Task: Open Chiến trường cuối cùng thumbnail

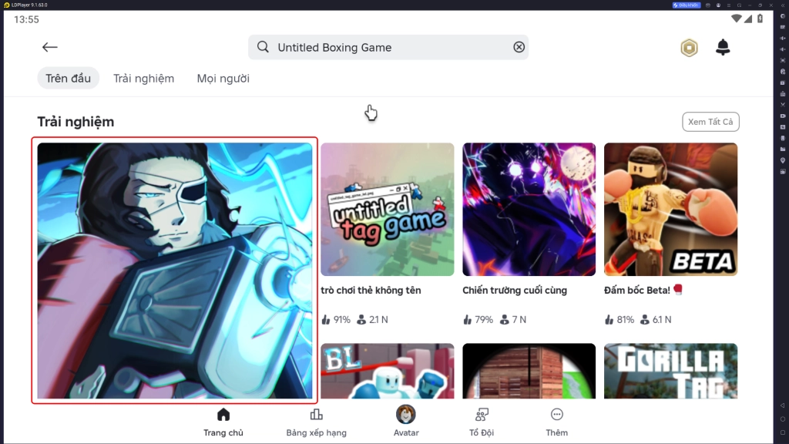Action: click(529, 210)
